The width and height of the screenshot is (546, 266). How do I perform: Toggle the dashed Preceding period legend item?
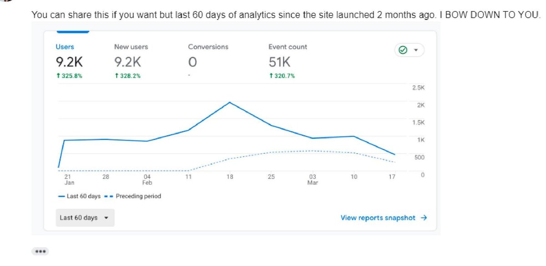[133, 196]
